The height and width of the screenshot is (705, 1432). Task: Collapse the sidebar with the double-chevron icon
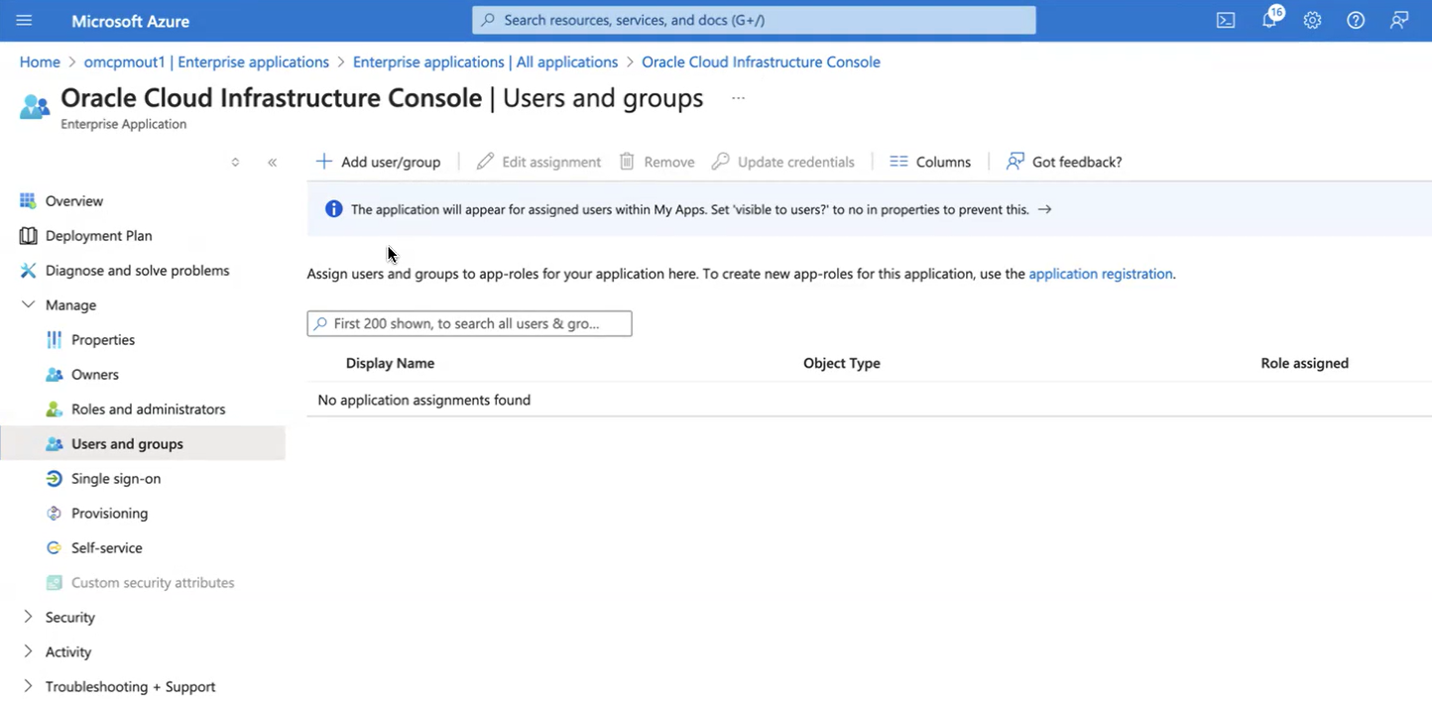[x=272, y=162]
